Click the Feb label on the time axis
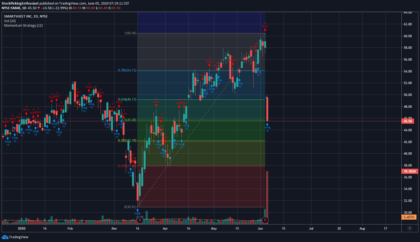 (x=70, y=229)
